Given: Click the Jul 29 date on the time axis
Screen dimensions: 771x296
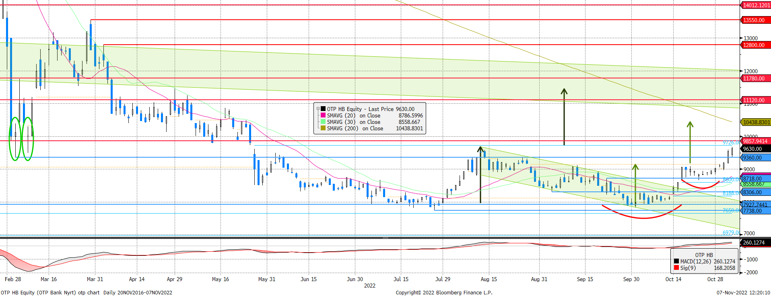Looking at the screenshot, I should click(443, 279).
